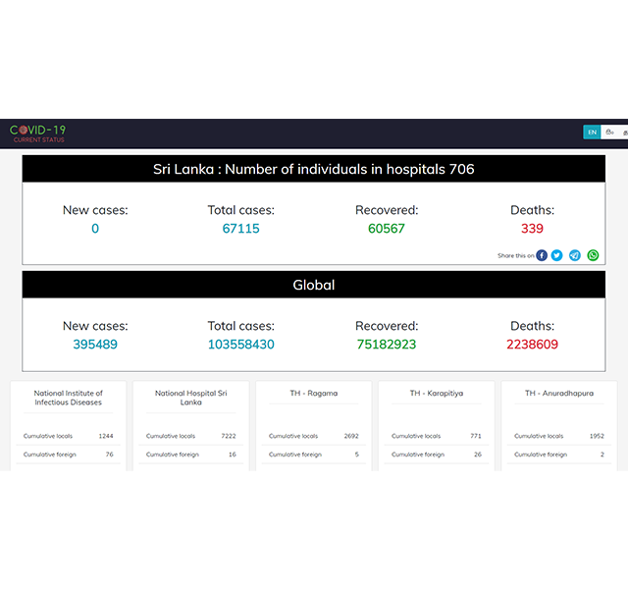The image size is (628, 589).
Task: Open the COVID-19 Current Status logo
Action: tap(37, 134)
